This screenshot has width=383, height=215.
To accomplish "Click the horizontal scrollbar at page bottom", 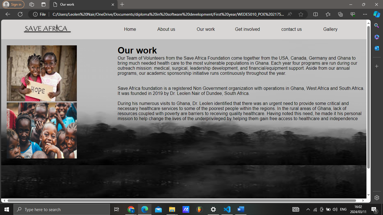I will pyautogui.click(x=182, y=200).
